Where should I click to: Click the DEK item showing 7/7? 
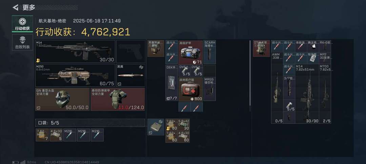(x=171, y=83)
